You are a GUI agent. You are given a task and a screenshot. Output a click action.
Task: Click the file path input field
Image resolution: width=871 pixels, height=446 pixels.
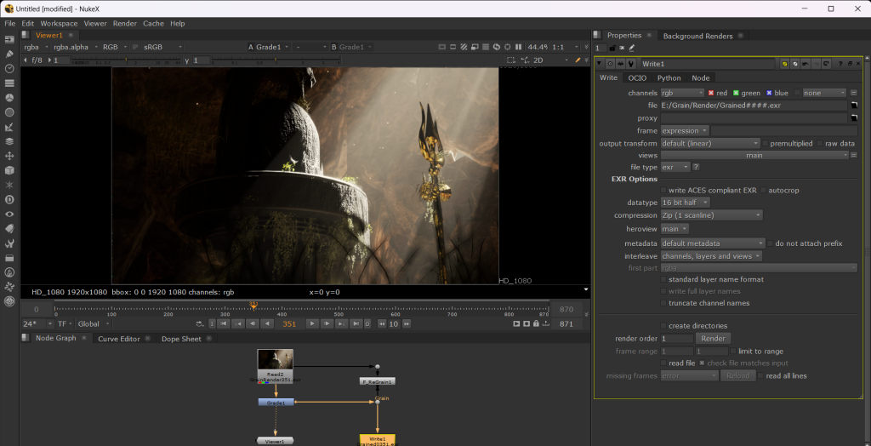[x=754, y=105]
